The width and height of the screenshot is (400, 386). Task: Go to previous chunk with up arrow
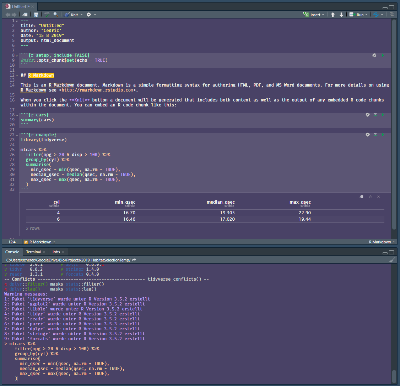333,15
